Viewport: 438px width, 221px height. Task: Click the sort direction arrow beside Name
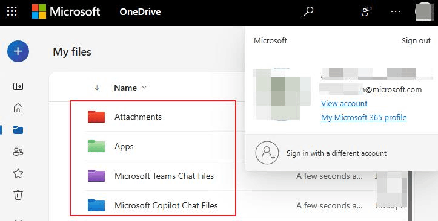tap(97, 88)
